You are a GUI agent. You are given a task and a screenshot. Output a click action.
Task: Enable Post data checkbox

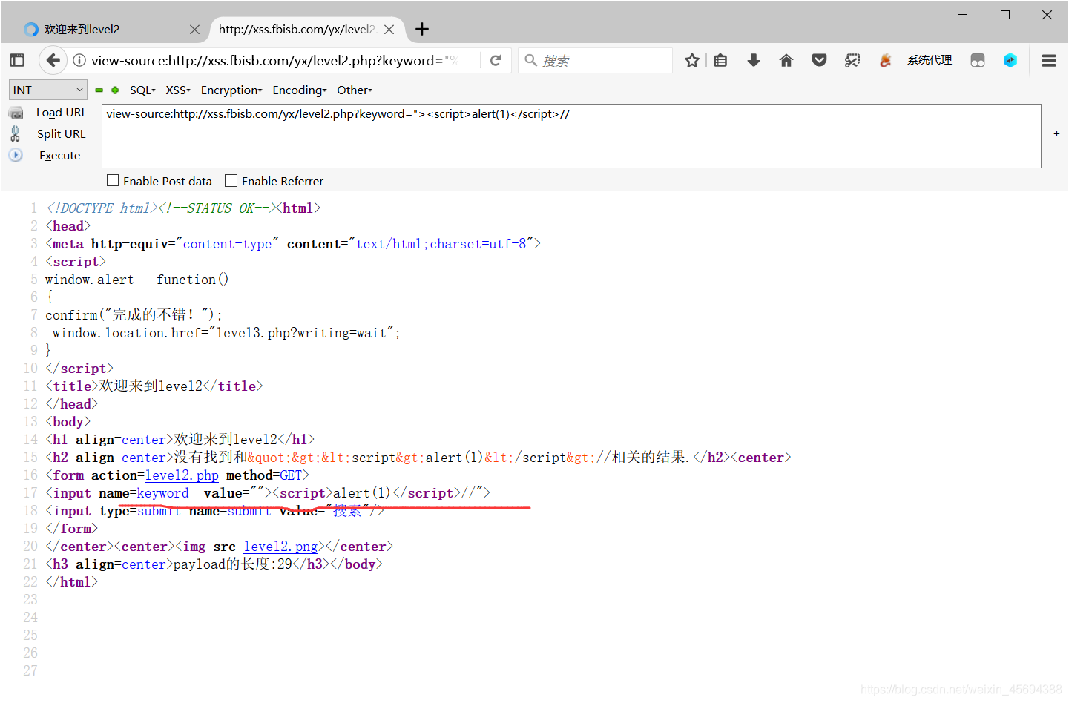tap(113, 180)
